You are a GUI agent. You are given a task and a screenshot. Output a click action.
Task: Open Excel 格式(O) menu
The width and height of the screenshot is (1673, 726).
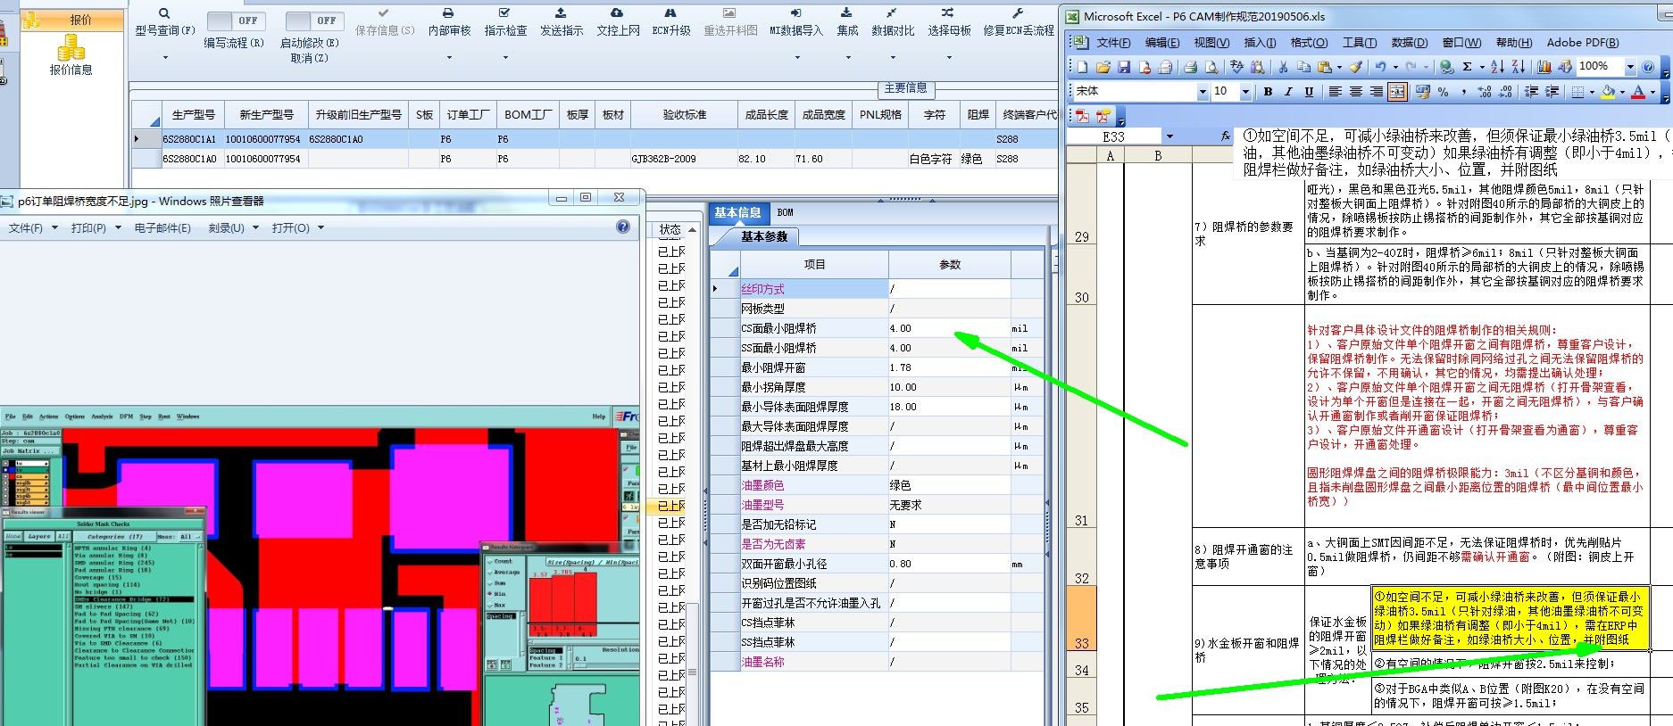tap(1309, 43)
